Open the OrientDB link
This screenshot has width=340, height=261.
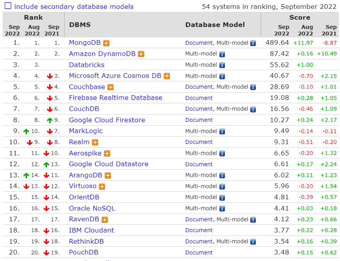point(84,197)
